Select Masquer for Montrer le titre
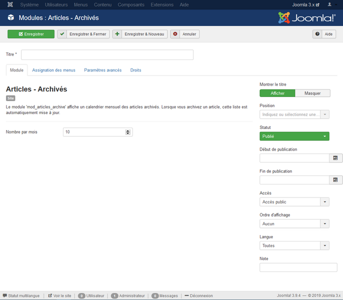 (x=312, y=93)
